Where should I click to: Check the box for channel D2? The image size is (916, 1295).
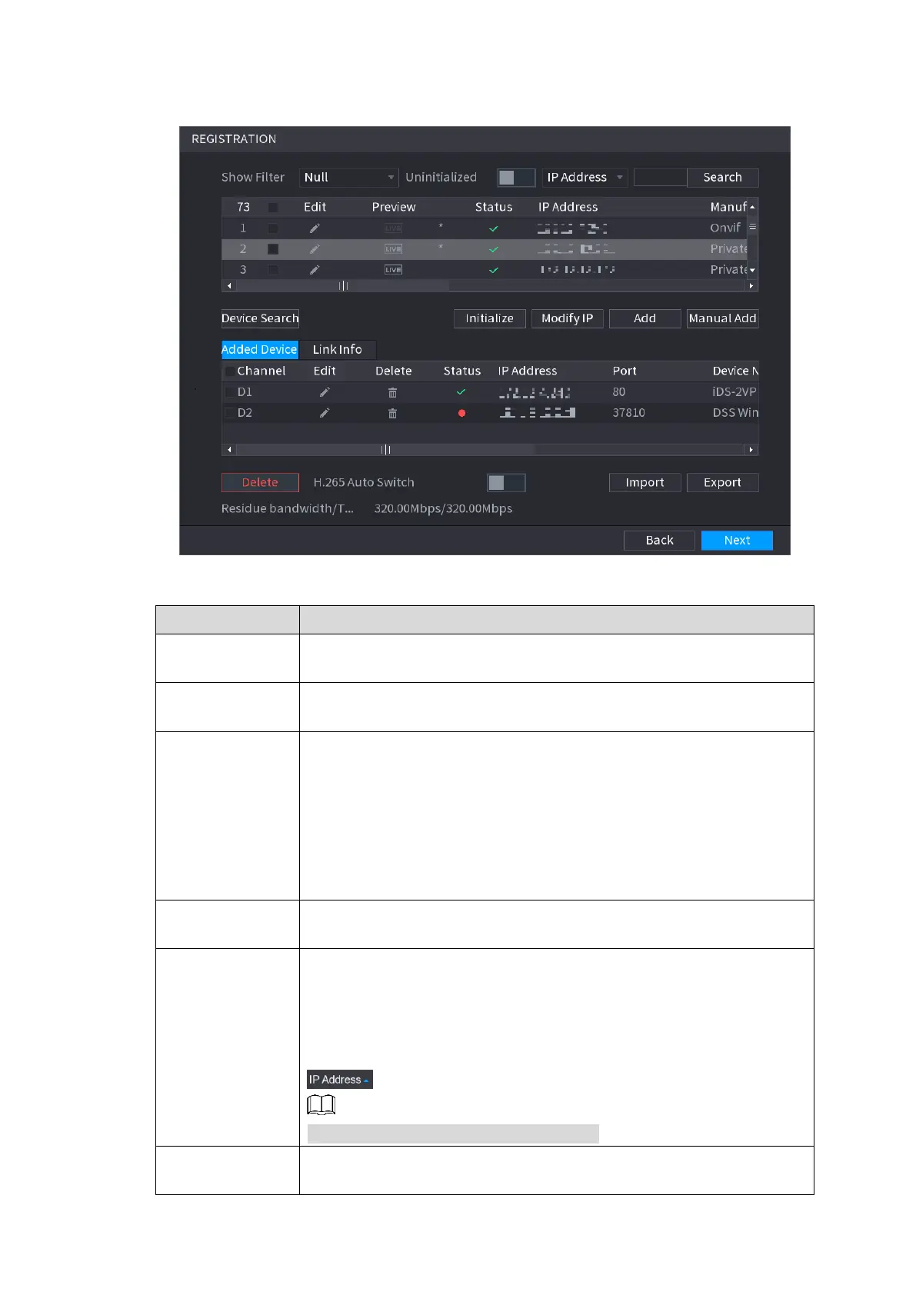pyautogui.click(x=229, y=413)
